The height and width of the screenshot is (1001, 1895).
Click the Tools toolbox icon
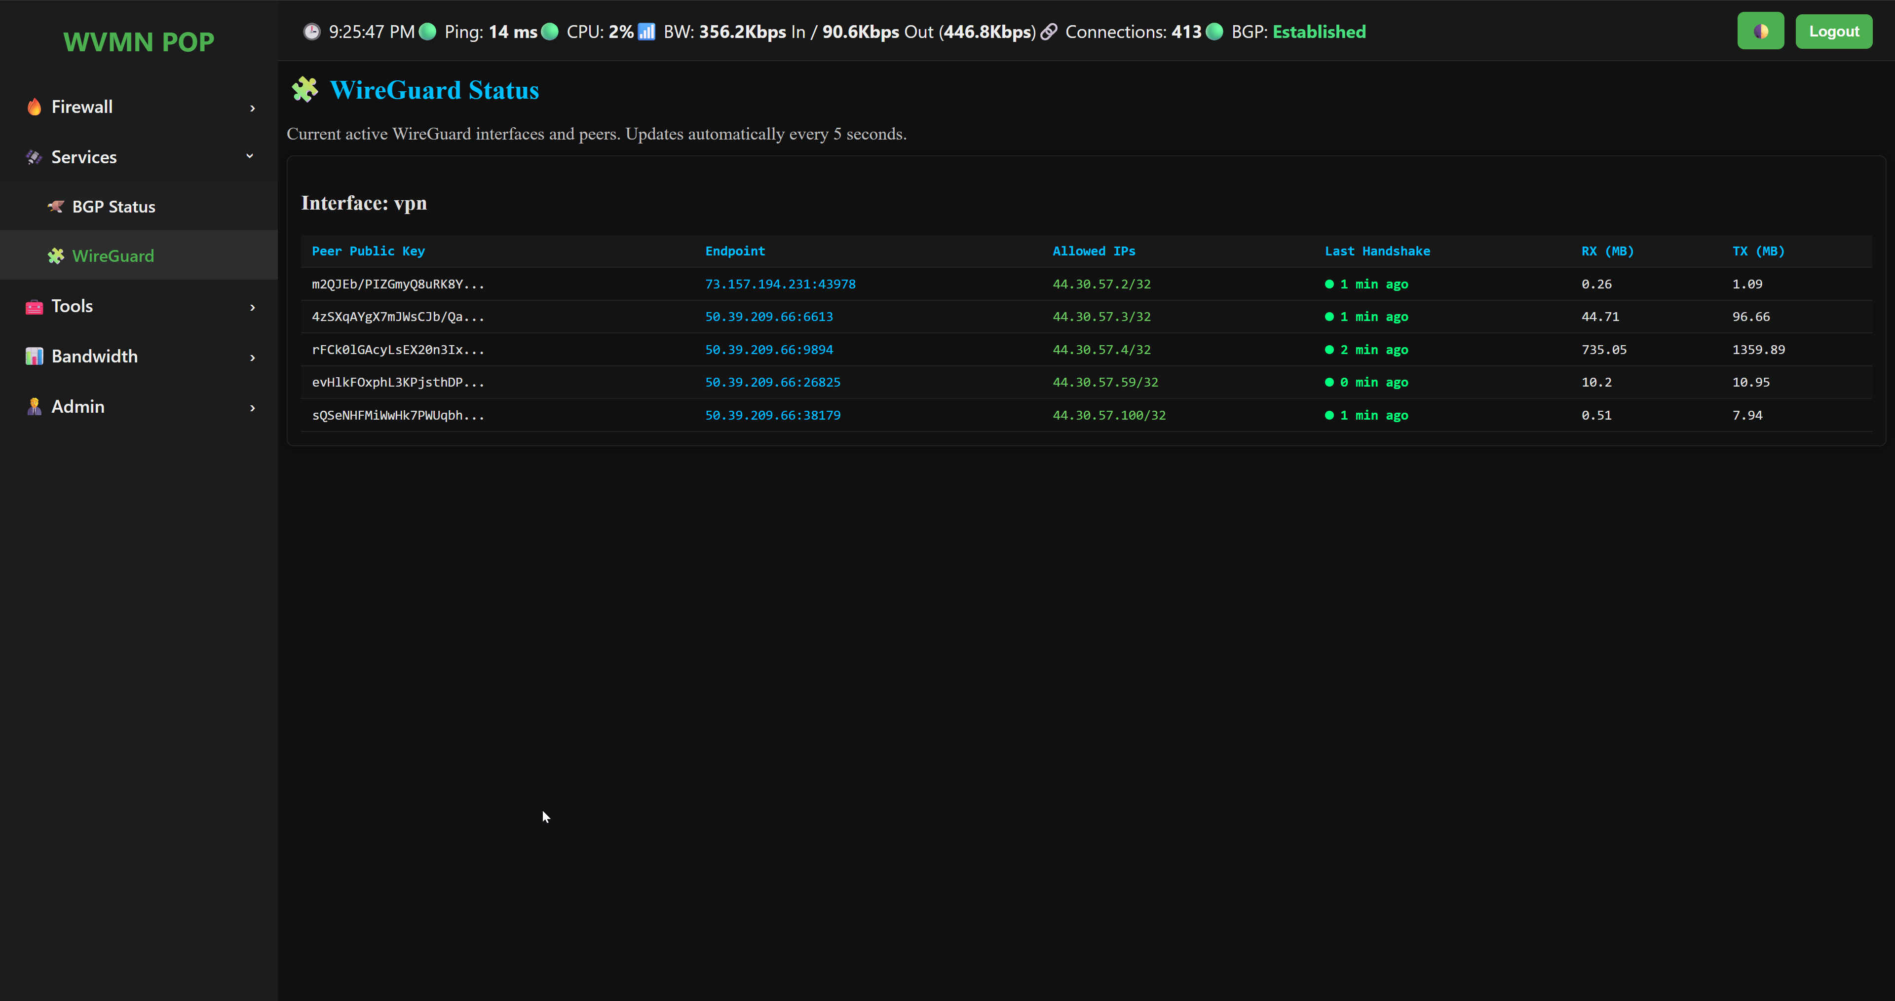tap(34, 307)
